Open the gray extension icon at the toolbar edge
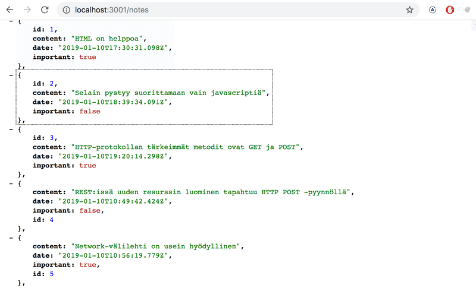 click(x=468, y=10)
